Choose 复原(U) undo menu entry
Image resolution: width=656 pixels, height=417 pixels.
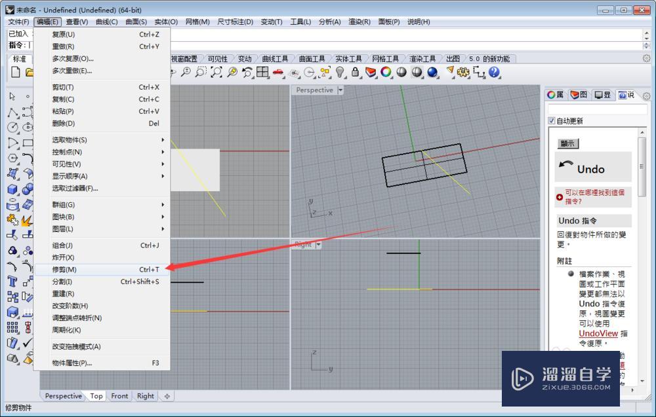[102, 34]
